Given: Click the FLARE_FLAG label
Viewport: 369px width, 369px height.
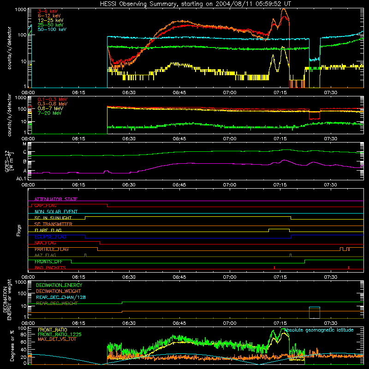Looking at the screenshot, I should [x=48, y=230].
